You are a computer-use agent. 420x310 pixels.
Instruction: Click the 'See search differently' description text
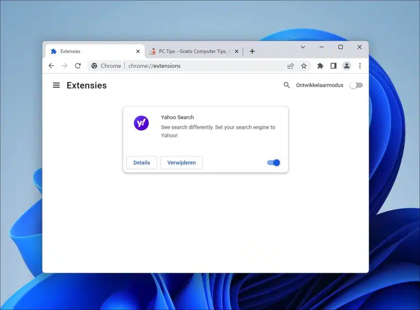click(218, 131)
